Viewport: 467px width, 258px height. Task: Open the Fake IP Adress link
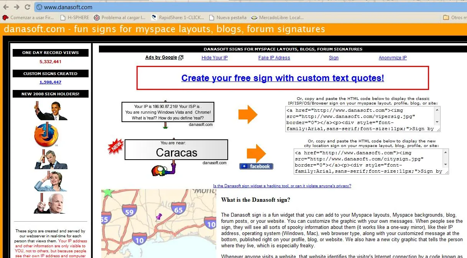click(x=274, y=58)
